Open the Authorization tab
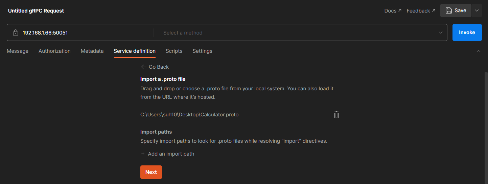Screen dimensions: 488x184 (54, 51)
